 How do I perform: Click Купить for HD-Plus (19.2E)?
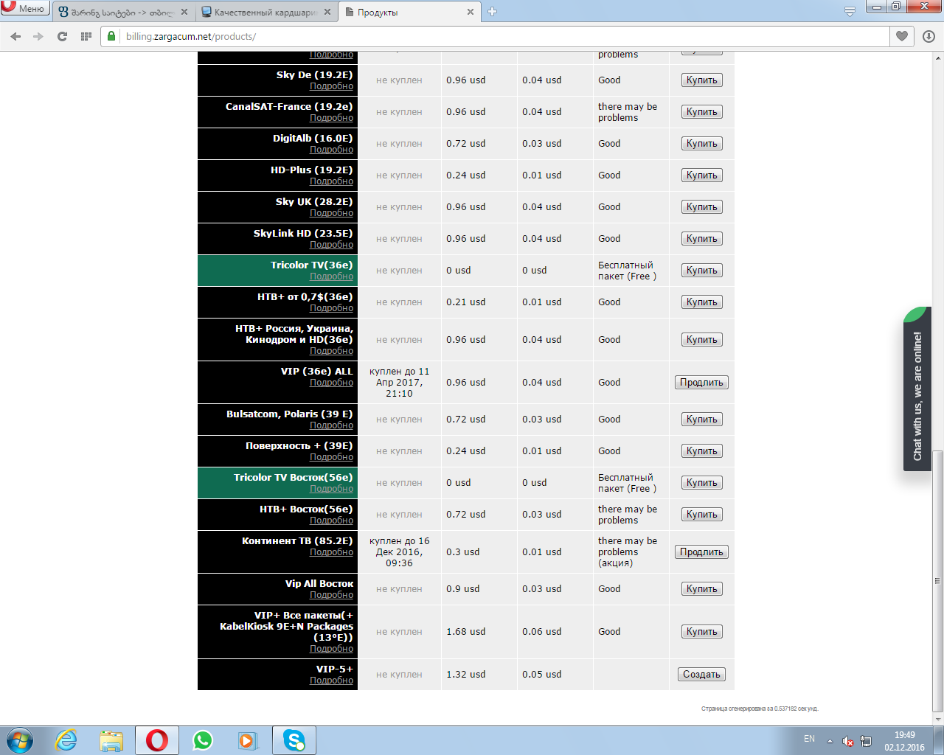[701, 175]
